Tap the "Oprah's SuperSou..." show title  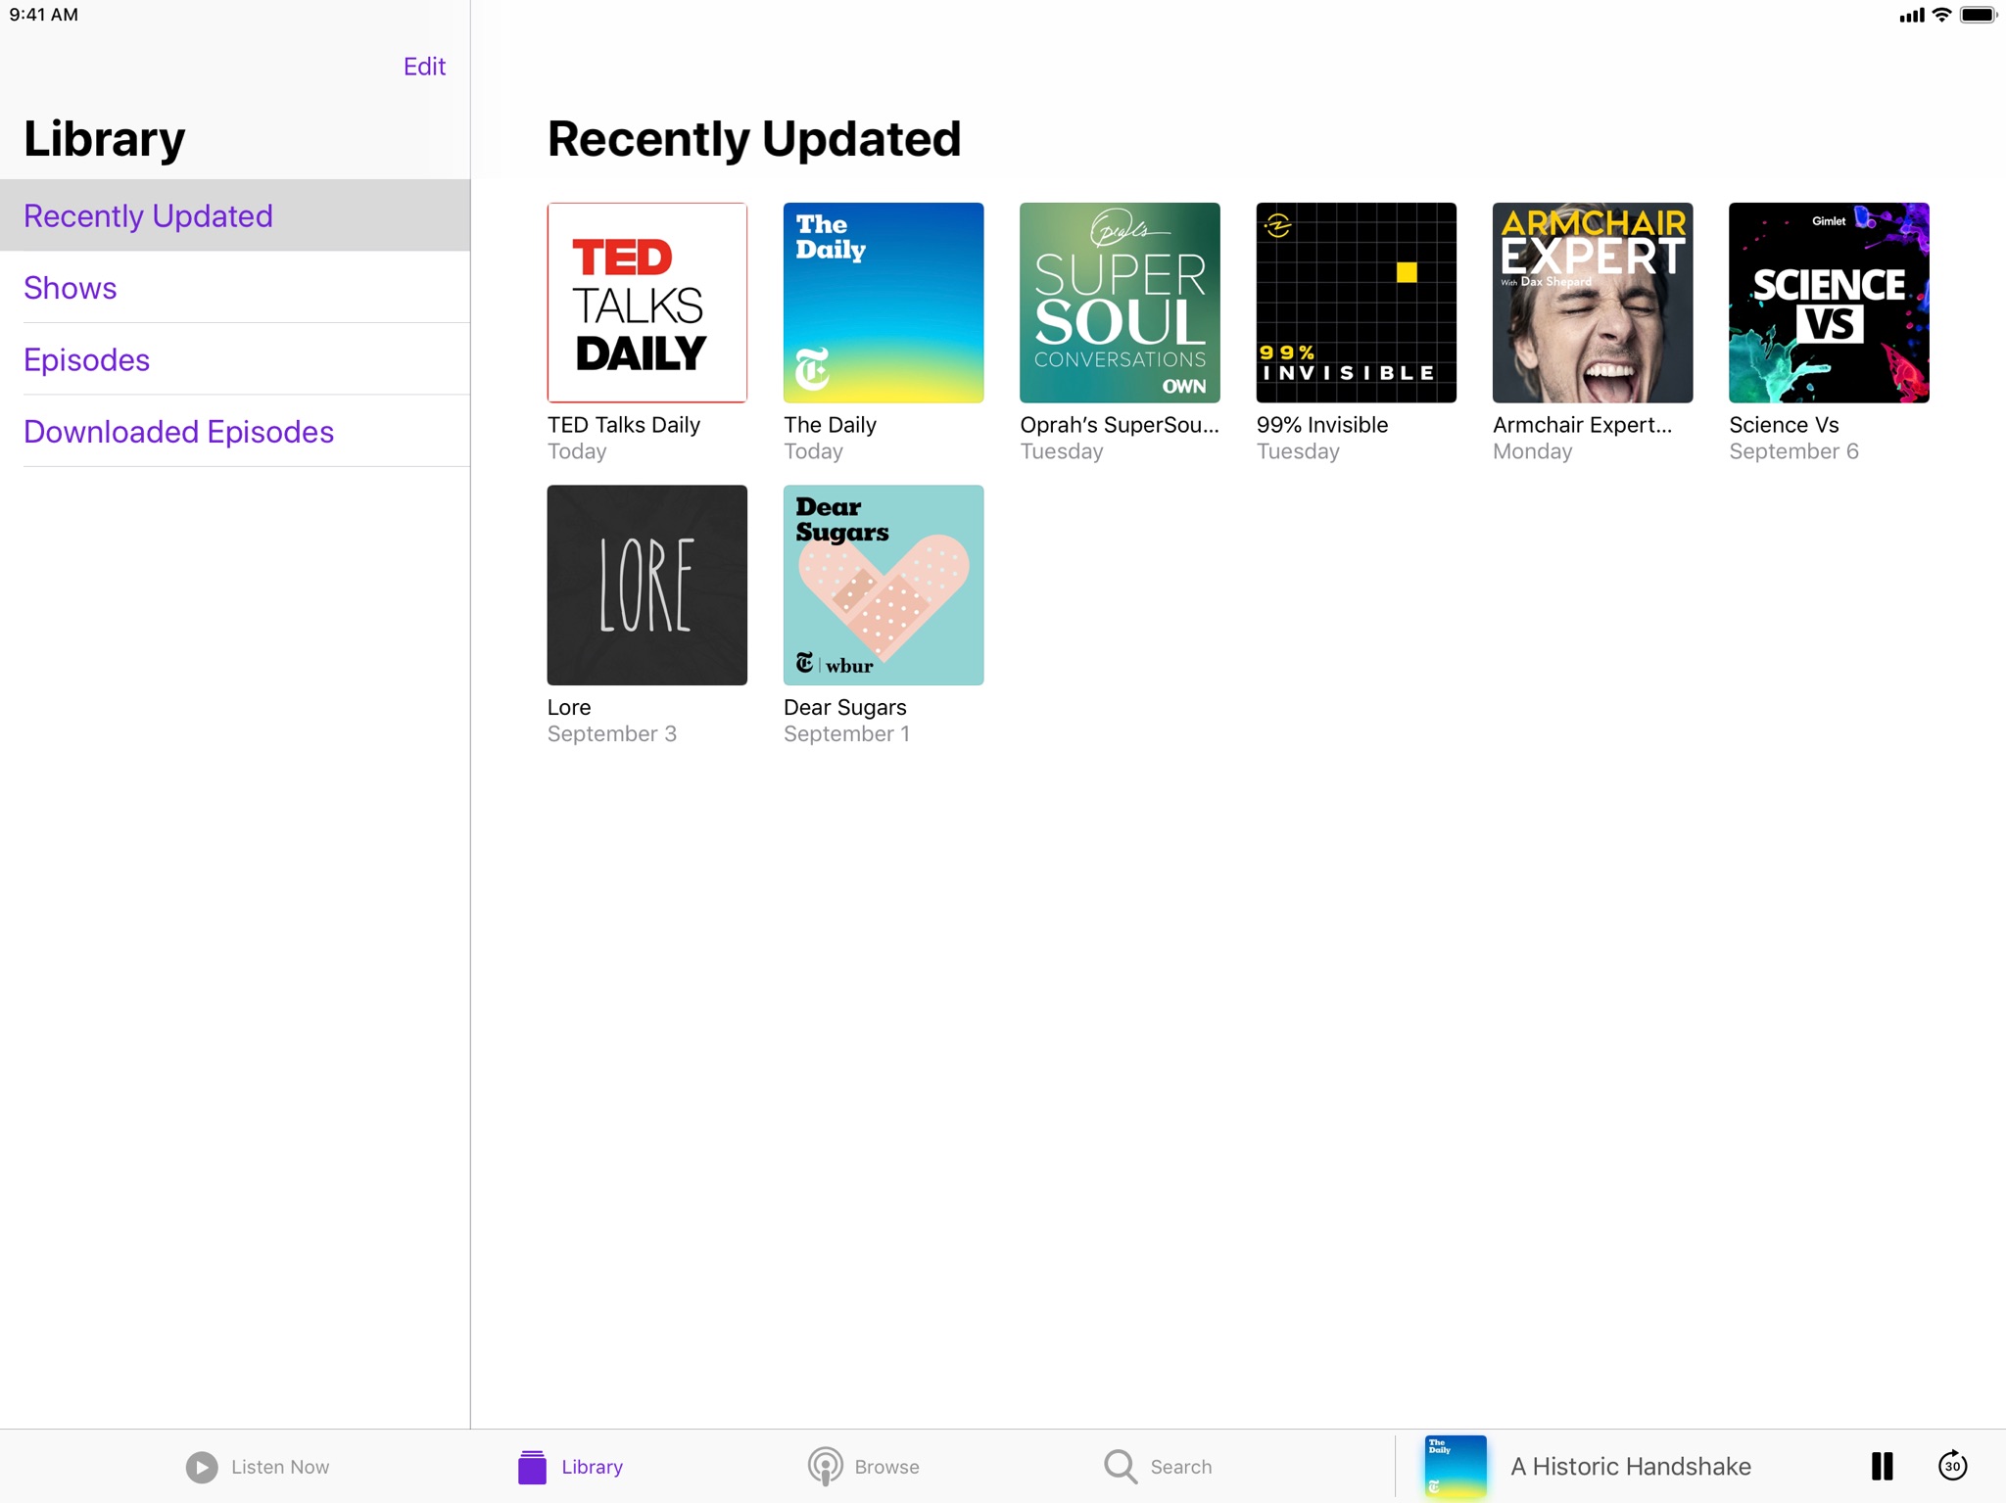coord(1120,425)
